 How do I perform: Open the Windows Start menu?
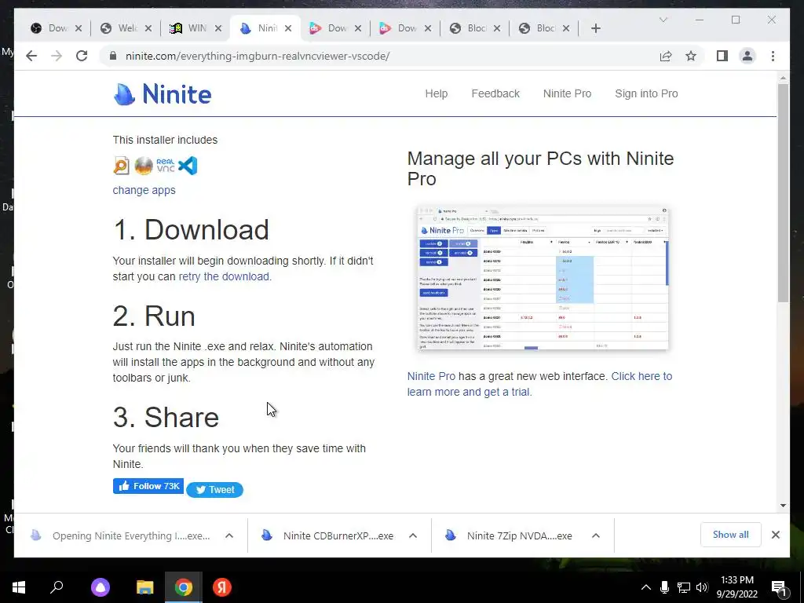tap(19, 587)
